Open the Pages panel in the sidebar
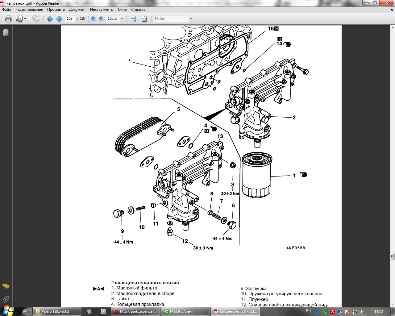 6,32
